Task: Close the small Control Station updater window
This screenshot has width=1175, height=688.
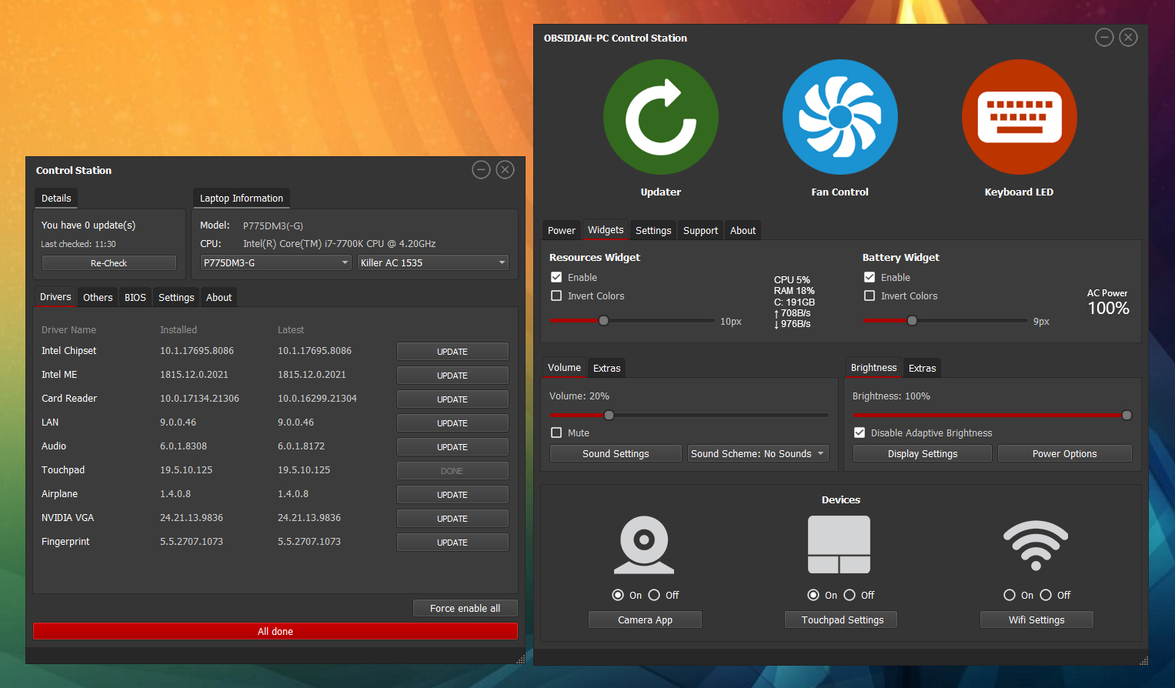Action: (x=505, y=169)
